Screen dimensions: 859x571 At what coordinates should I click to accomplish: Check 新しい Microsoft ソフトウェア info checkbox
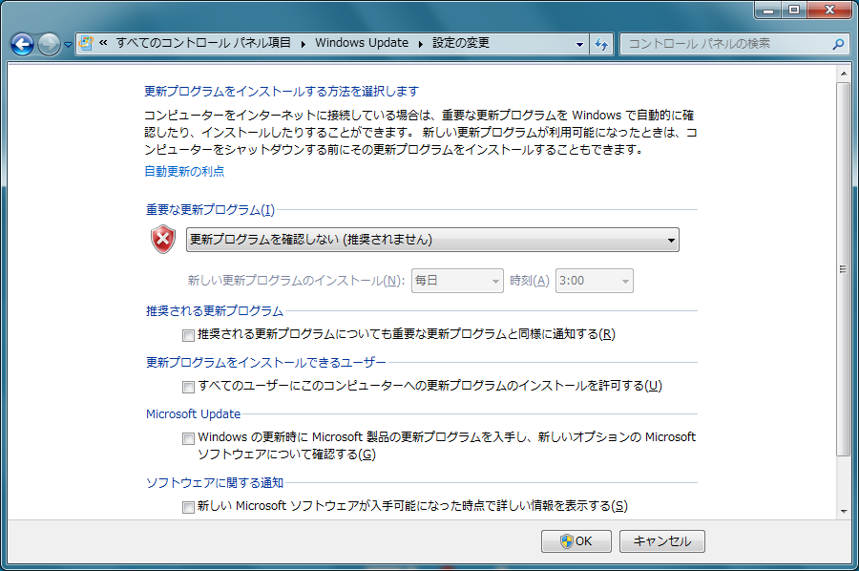tap(188, 507)
